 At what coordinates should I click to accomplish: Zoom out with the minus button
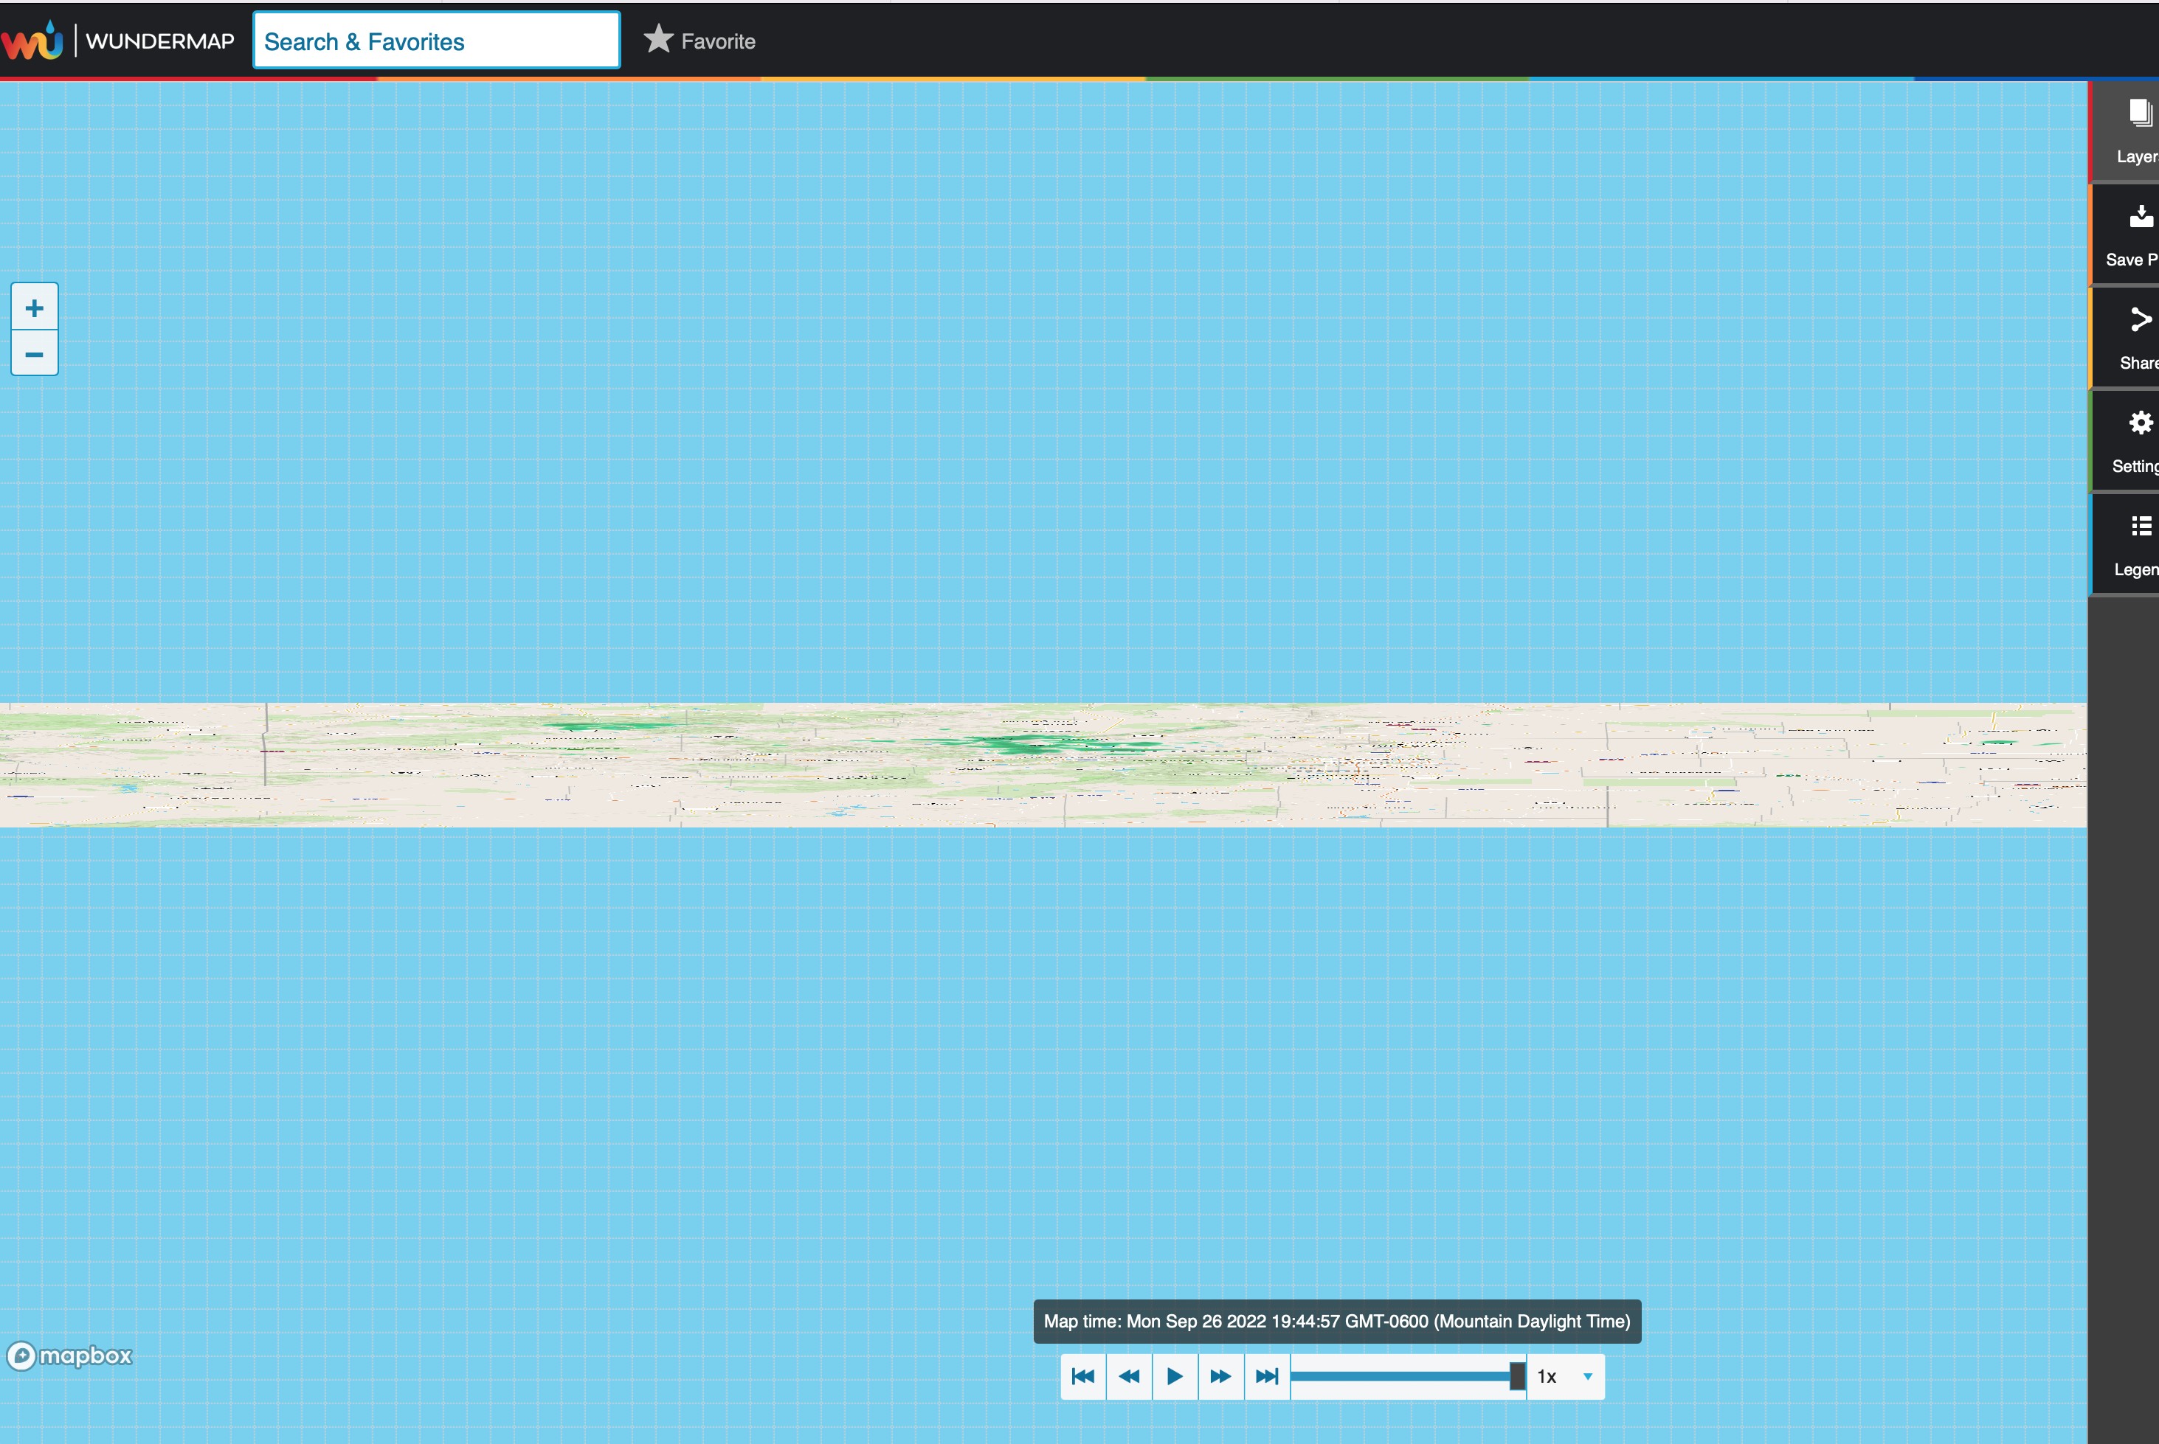(34, 355)
